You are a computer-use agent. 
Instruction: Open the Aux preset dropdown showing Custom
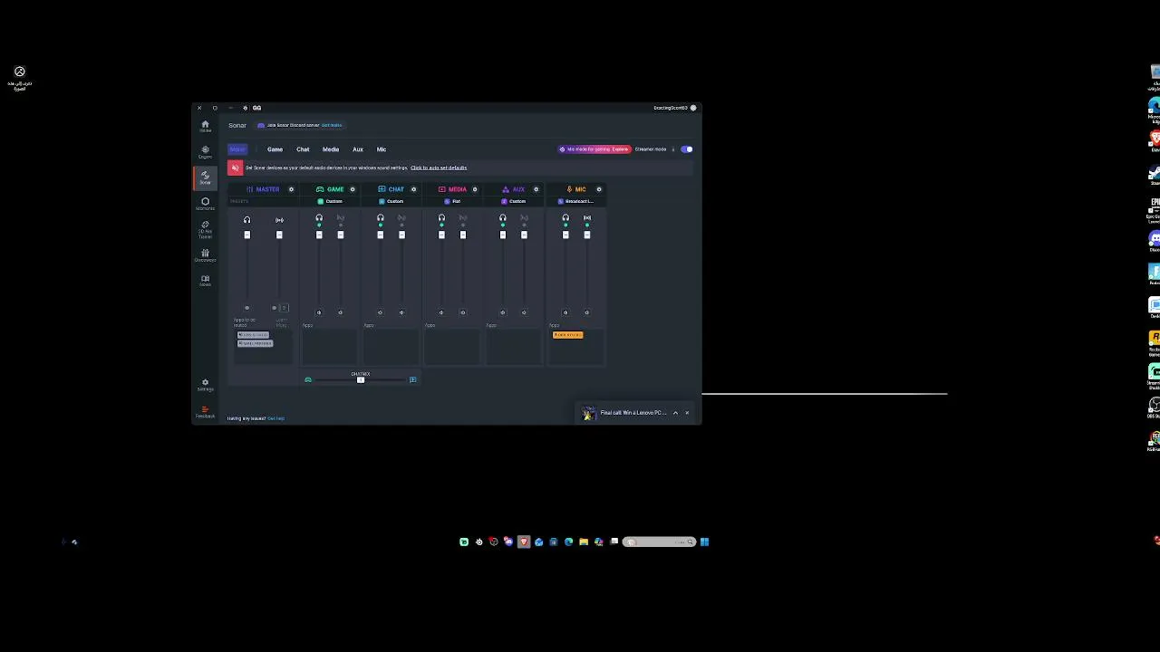(x=514, y=201)
